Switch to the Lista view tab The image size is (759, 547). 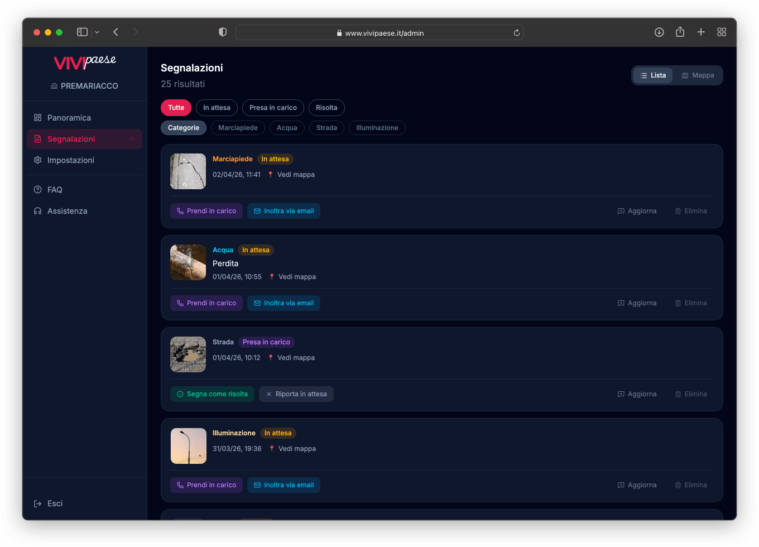pyautogui.click(x=652, y=75)
